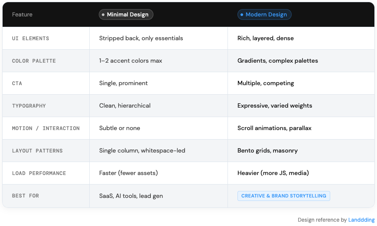Click the Best For row label
The width and height of the screenshot is (377, 226).
click(x=26, y=196)
